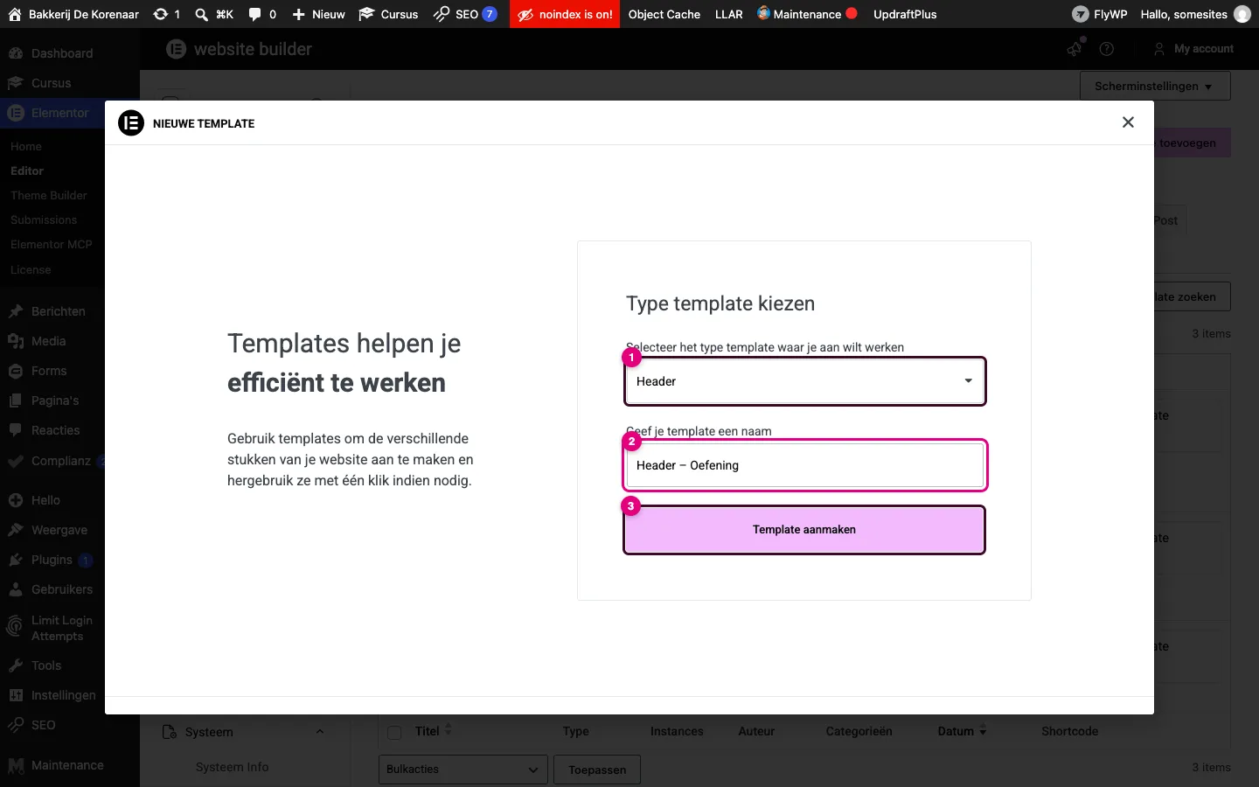
Task: Open Gebruikers in the sidebar
Action: 61,589
